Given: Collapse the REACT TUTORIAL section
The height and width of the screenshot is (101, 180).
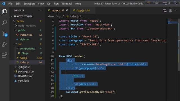Looking at the screenshot, I should click(x=12, y=16).
